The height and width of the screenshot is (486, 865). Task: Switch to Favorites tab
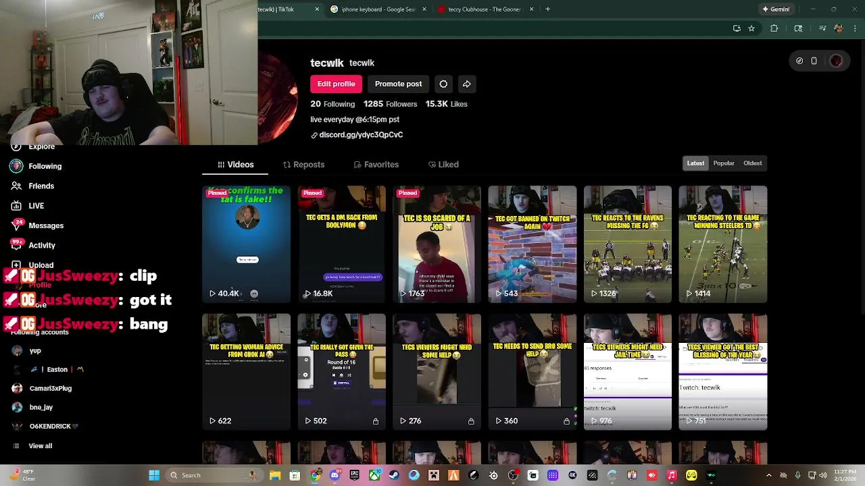point(376,165)
